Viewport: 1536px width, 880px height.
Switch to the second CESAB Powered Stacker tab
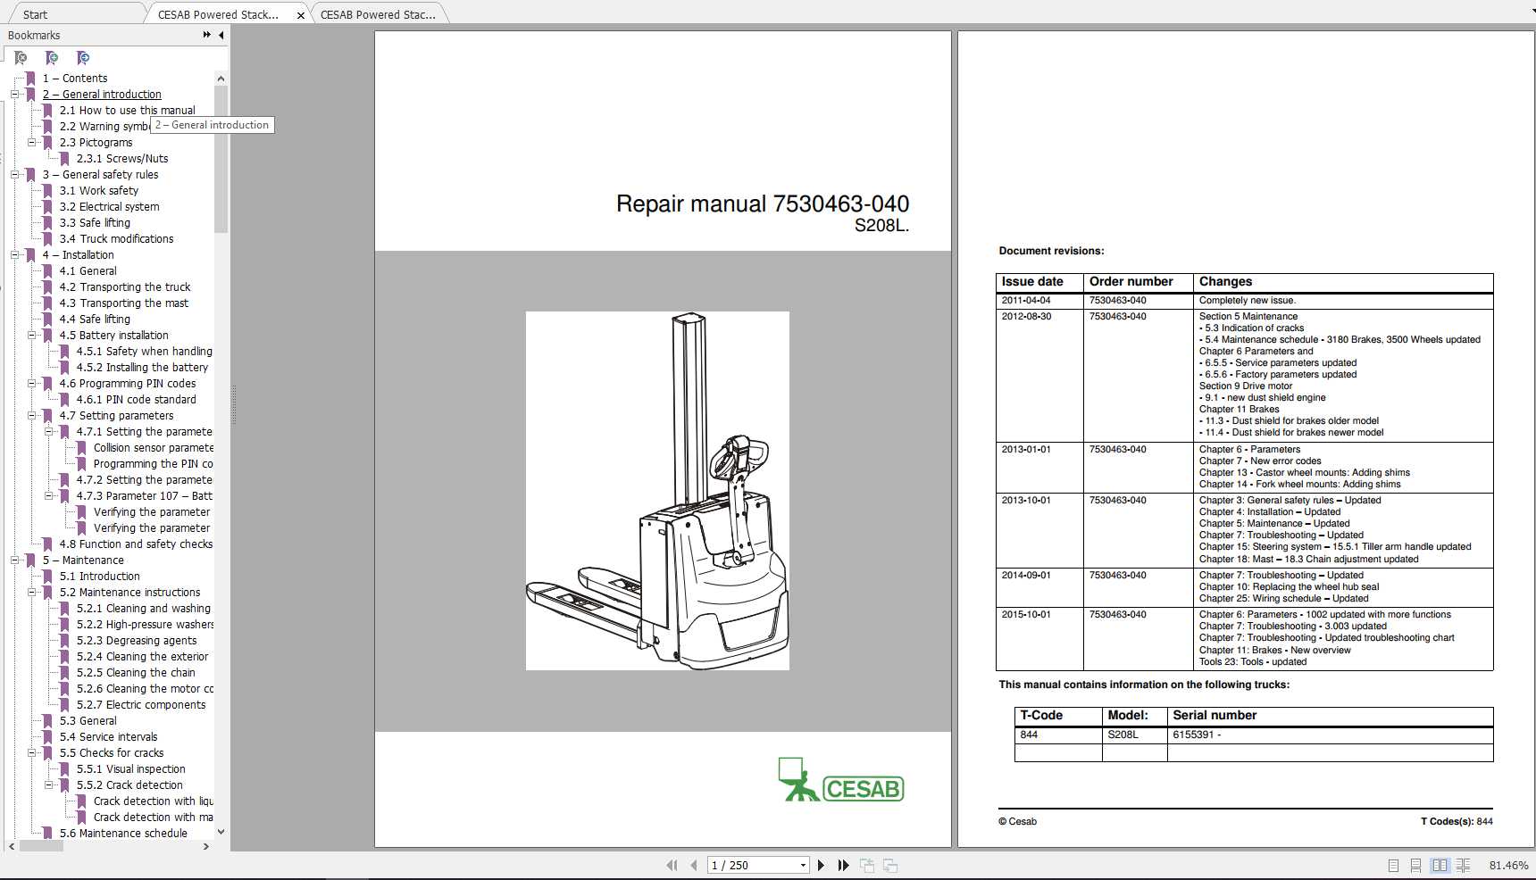[378, 14]
